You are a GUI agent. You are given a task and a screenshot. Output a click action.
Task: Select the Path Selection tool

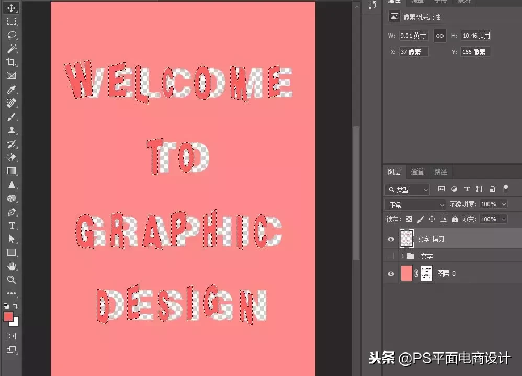pyautogui.click(x=12, y=239)
